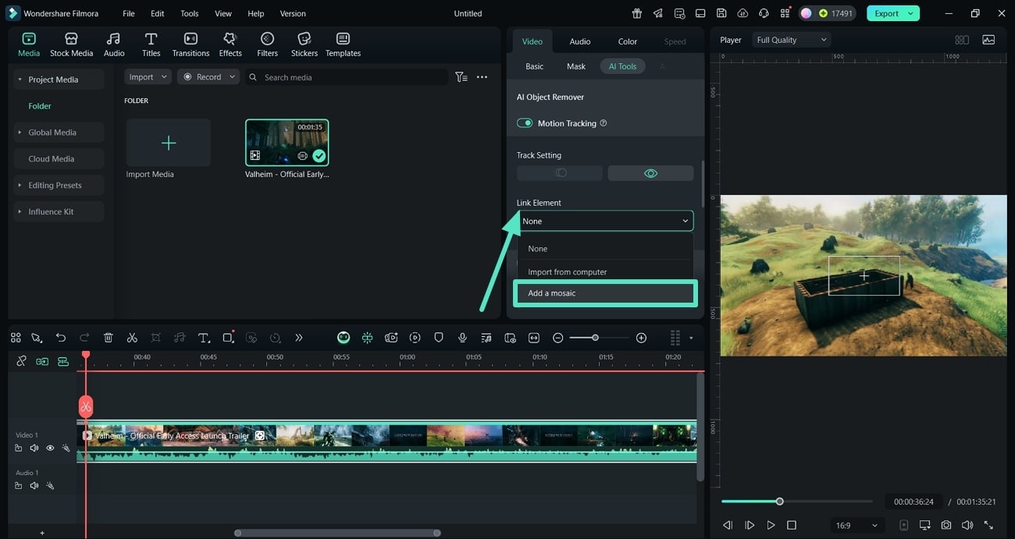
Task: Select the text tool in timeline toolbar
Action: (204, 338)
